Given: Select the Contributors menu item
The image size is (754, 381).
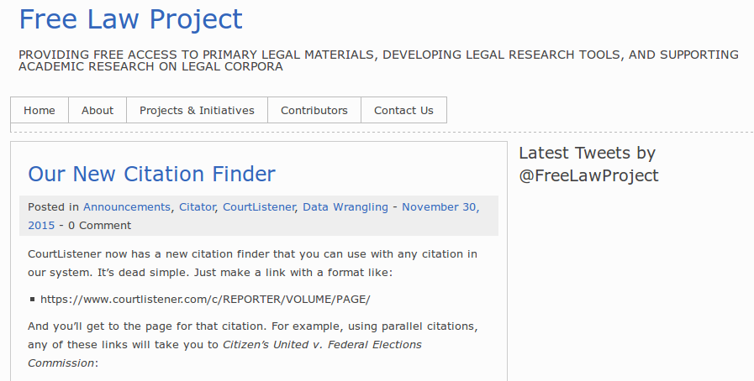Looking at the screenshot, I should 314,110.
